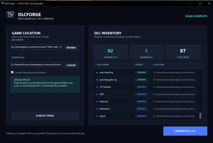Focus the output file path field
Viewport: 213px width, 143px height.
point(36,65)
